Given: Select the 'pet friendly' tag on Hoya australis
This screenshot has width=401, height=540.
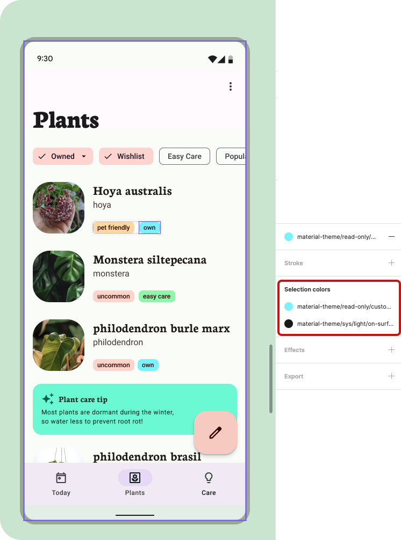Looking at the screenshot, I should [113, 228].
